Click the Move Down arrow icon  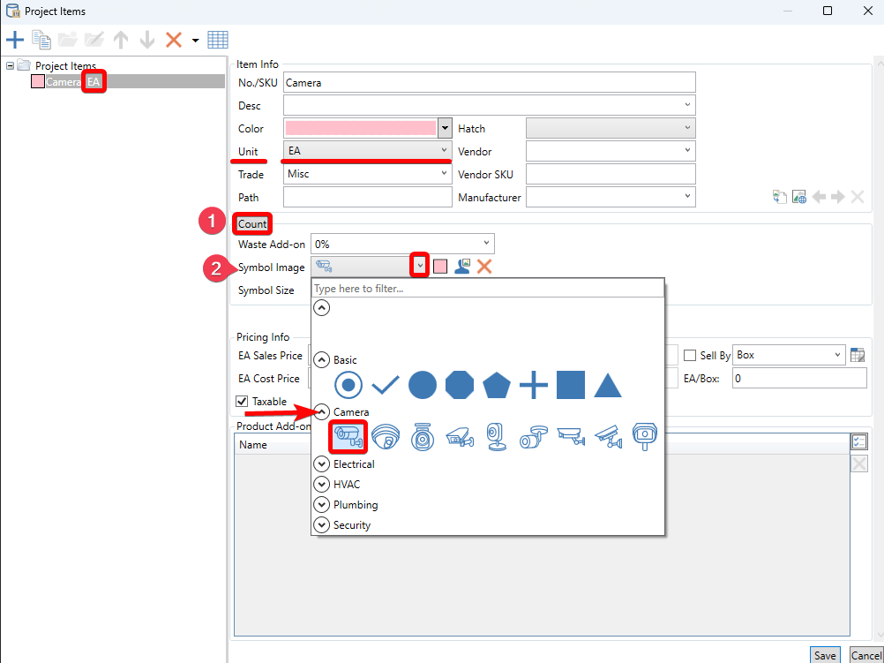pyautogui.click(x=147, y=40)
